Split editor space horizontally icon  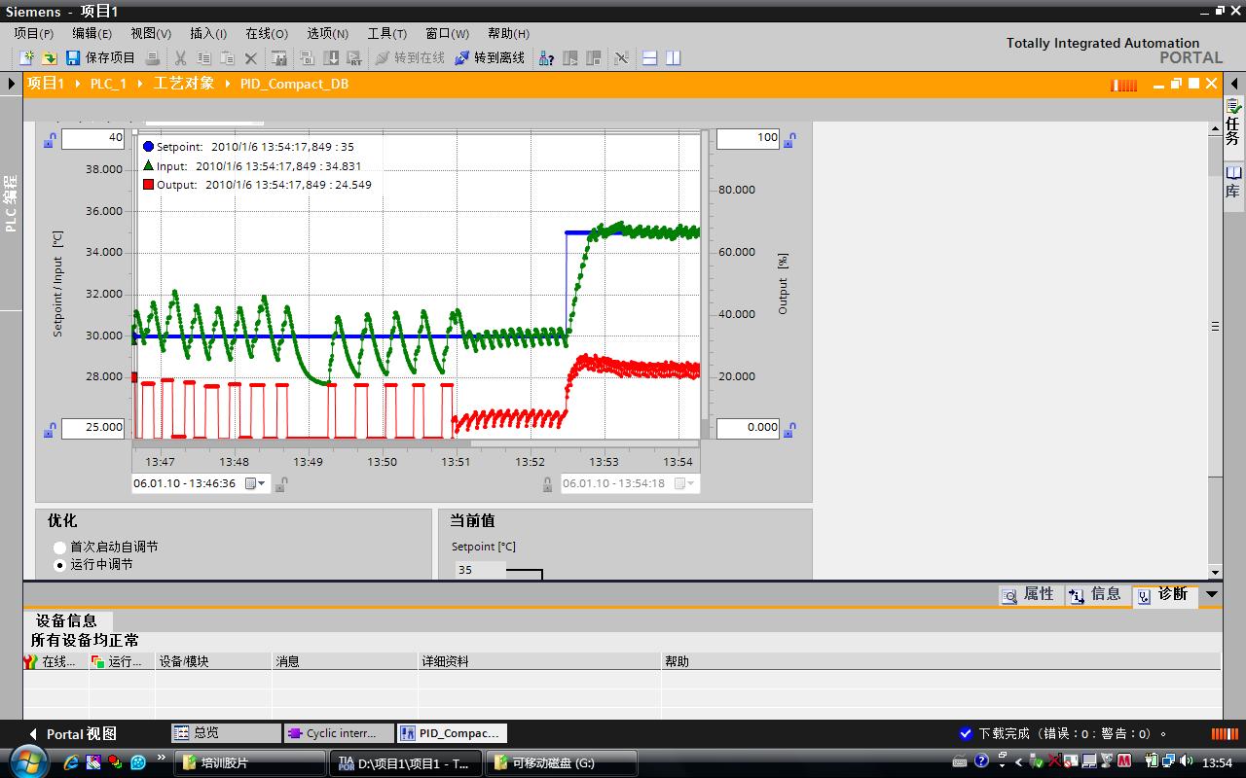pos(650,58)
